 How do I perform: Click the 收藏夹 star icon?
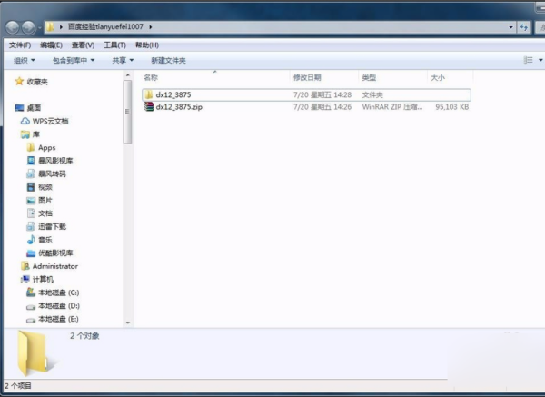click(x=19, y=82)
